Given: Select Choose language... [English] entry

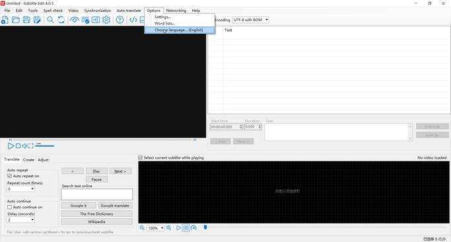Looking at the screenshot, I should point(180,30).
